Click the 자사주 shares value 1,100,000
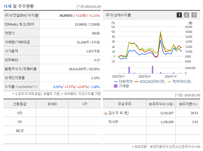Viewport: 203px width, 151px height. (x=167, y=122)
